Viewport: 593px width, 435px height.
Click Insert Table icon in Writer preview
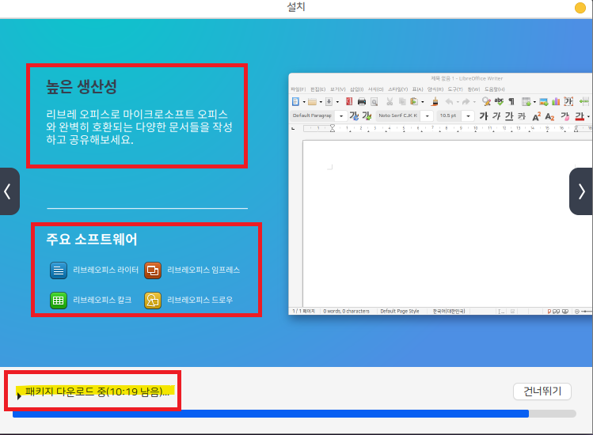(x=526, y=101)
